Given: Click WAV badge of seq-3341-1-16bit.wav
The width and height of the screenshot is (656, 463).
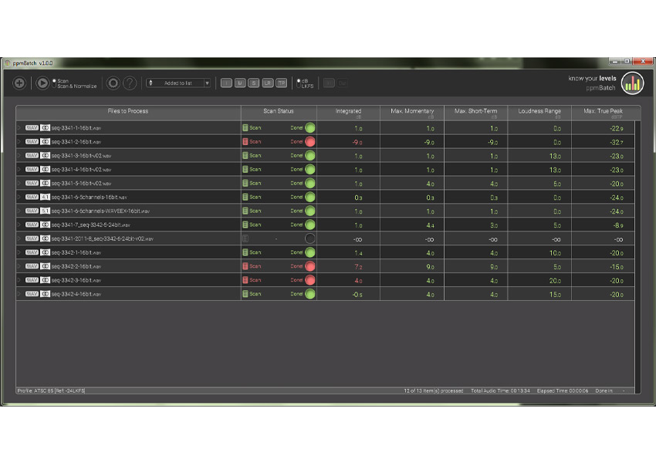Looking at the screenshot, I should (32, 127).
